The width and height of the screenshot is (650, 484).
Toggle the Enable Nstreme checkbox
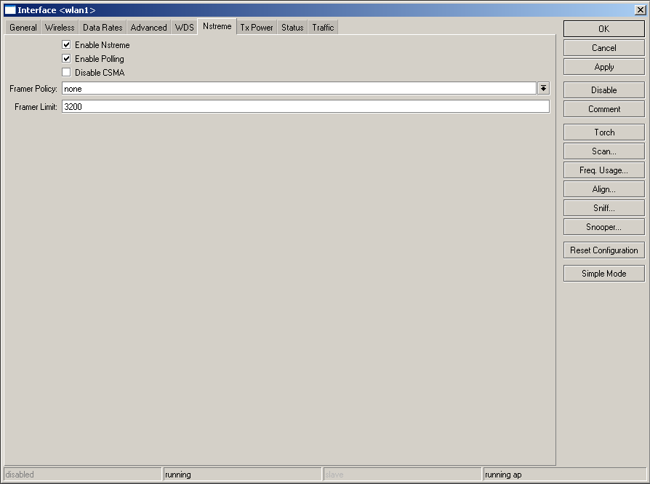pos(67,45)
